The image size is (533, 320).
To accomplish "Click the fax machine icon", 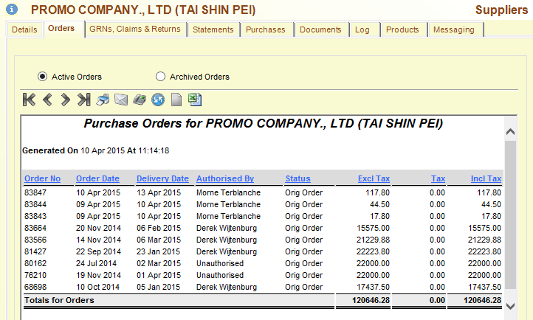I will (140, 100).
